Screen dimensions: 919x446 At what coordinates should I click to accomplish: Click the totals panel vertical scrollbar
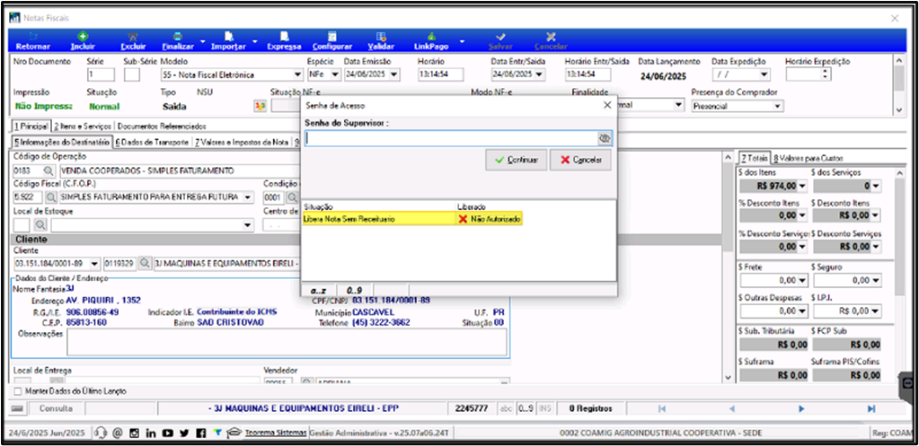click(900, 275)
